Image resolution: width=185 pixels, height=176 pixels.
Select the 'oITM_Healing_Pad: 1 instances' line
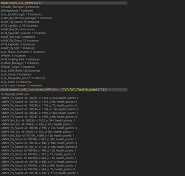(x=20, y=59)
